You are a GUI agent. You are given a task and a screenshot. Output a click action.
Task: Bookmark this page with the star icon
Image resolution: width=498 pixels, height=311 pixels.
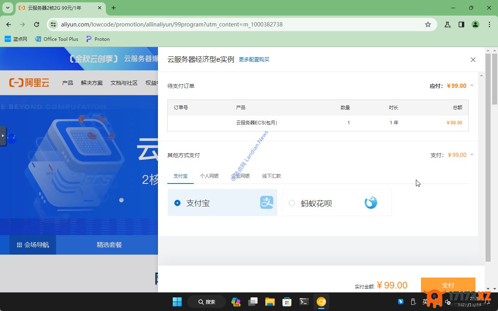tap(428, 24)
